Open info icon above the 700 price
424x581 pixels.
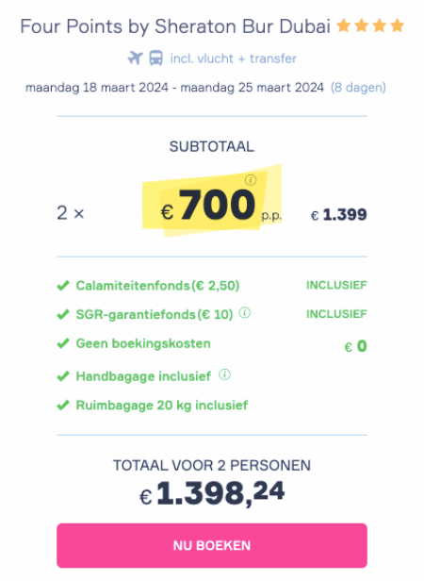tap(251, 180)
